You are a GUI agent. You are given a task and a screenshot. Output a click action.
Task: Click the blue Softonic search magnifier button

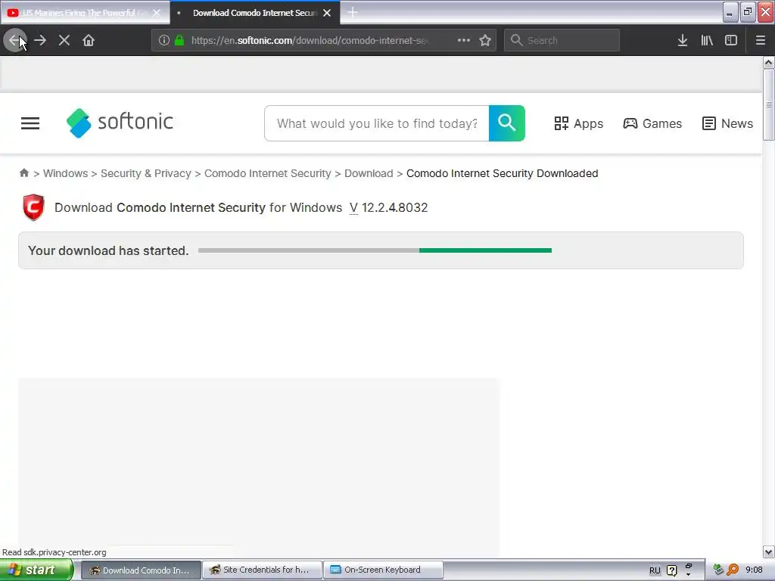click(506, 123)
